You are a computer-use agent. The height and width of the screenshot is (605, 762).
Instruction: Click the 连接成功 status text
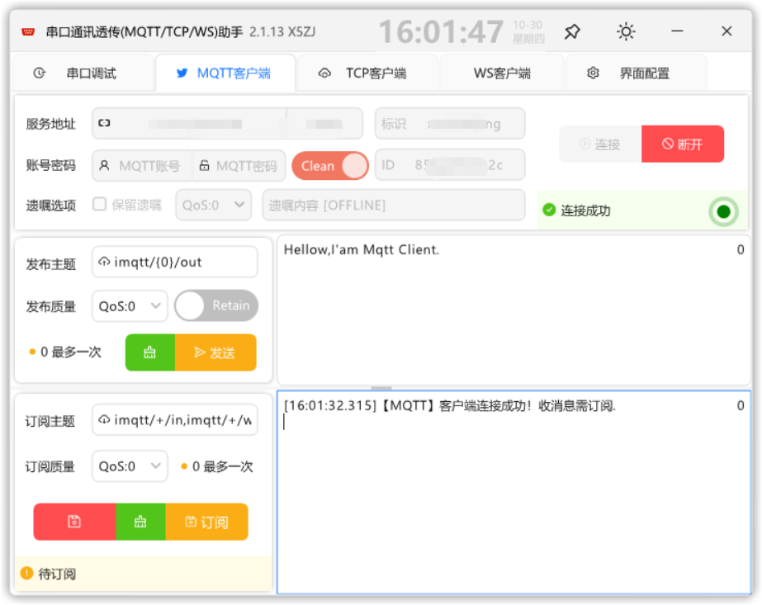coord(585,210)
